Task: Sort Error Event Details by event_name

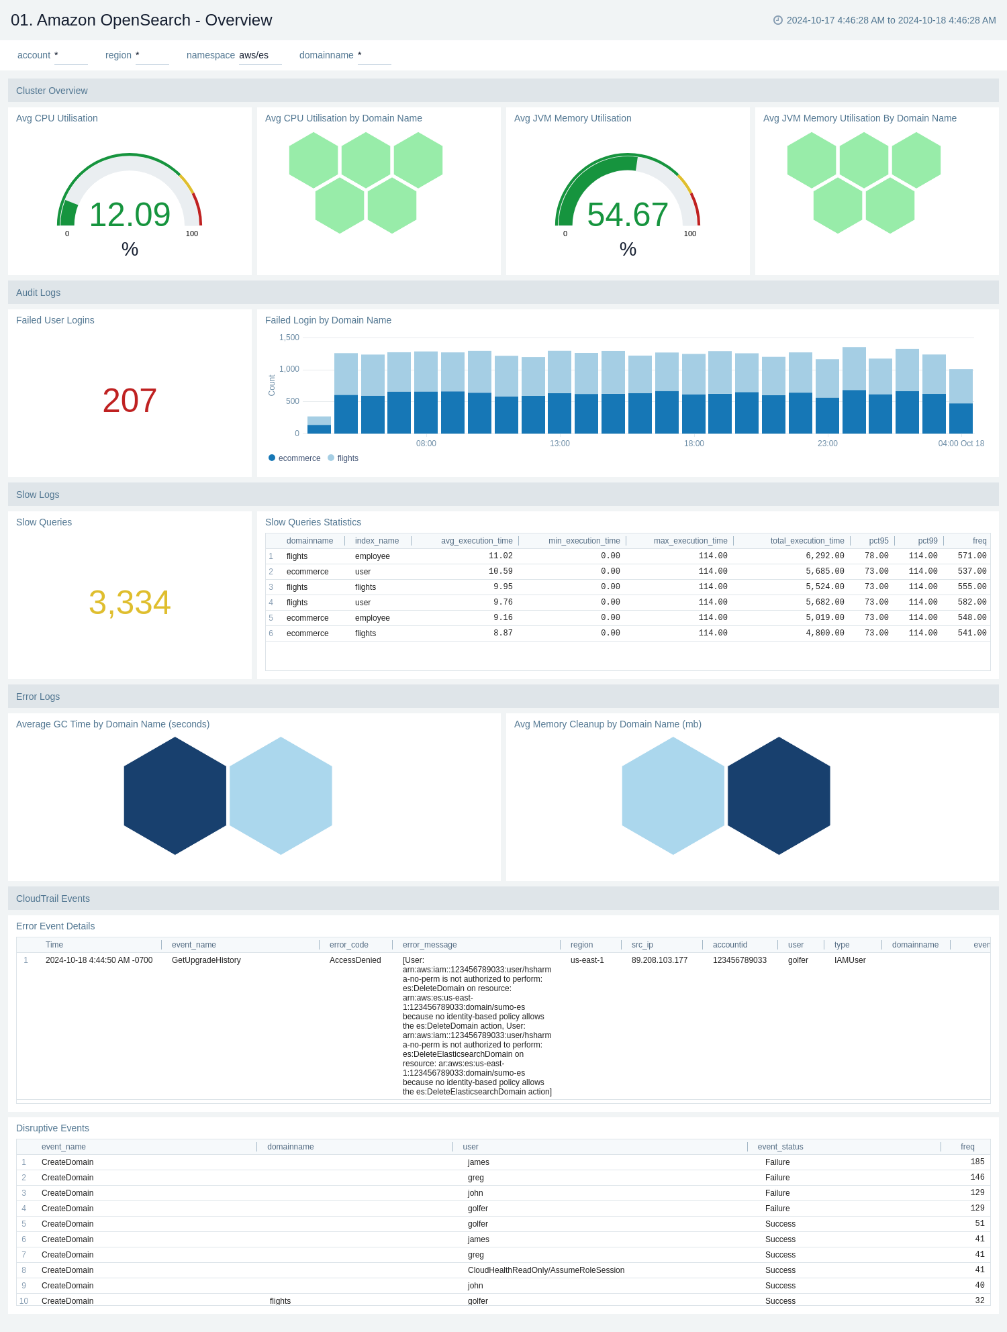Action: coord(194,945)
